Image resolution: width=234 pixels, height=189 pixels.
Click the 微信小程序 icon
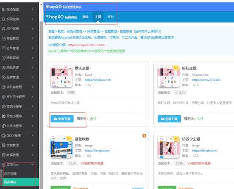[x=3, y=106]
